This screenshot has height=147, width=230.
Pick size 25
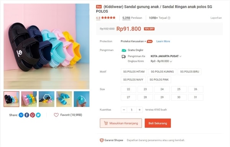pyautogui.click(x=179, y=89)
